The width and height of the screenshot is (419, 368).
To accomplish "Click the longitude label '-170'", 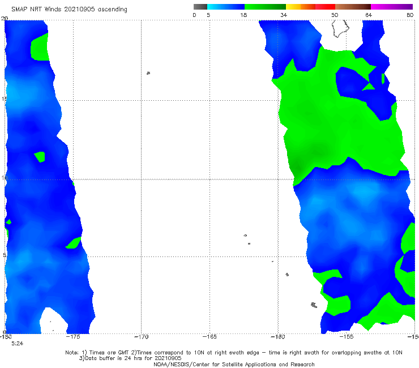I will (x=142, y=337).
